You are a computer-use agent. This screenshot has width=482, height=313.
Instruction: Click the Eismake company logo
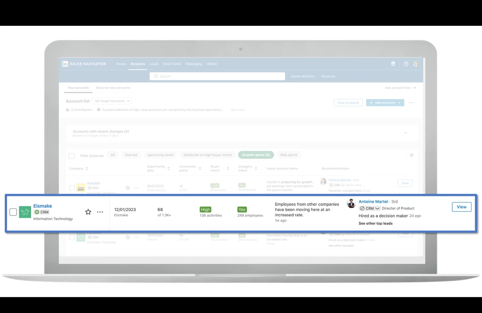pyautogui.click(x=25, y=212)
